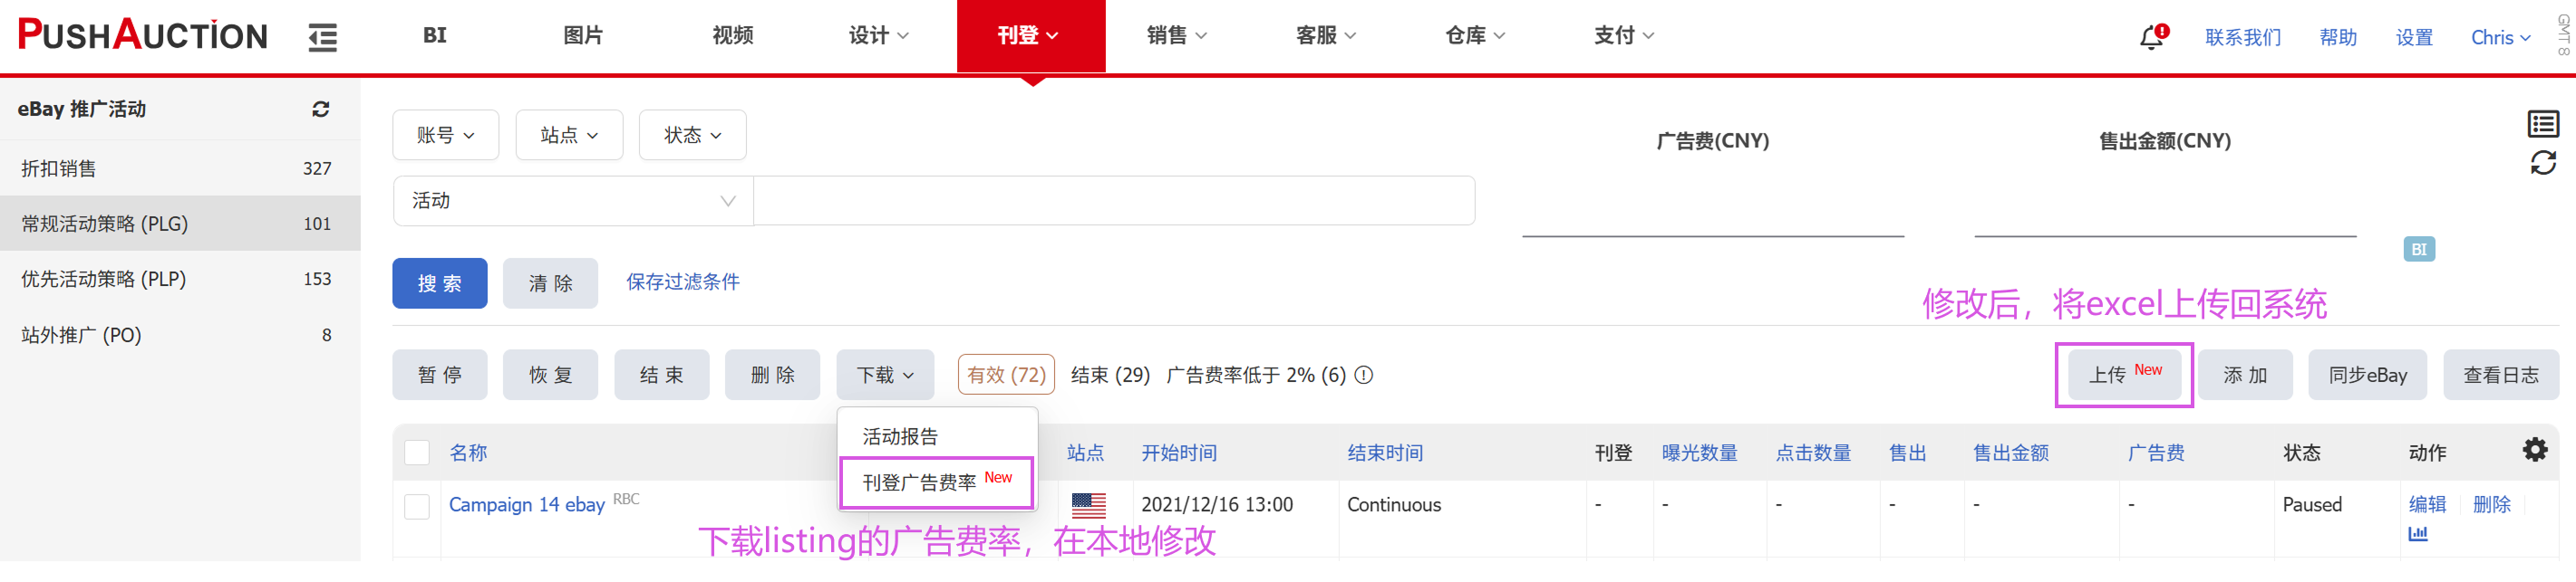Select the Campaign 14 ebay row checkbox
This screenshot has height=582, width=2576.
(x=417, y=506)
